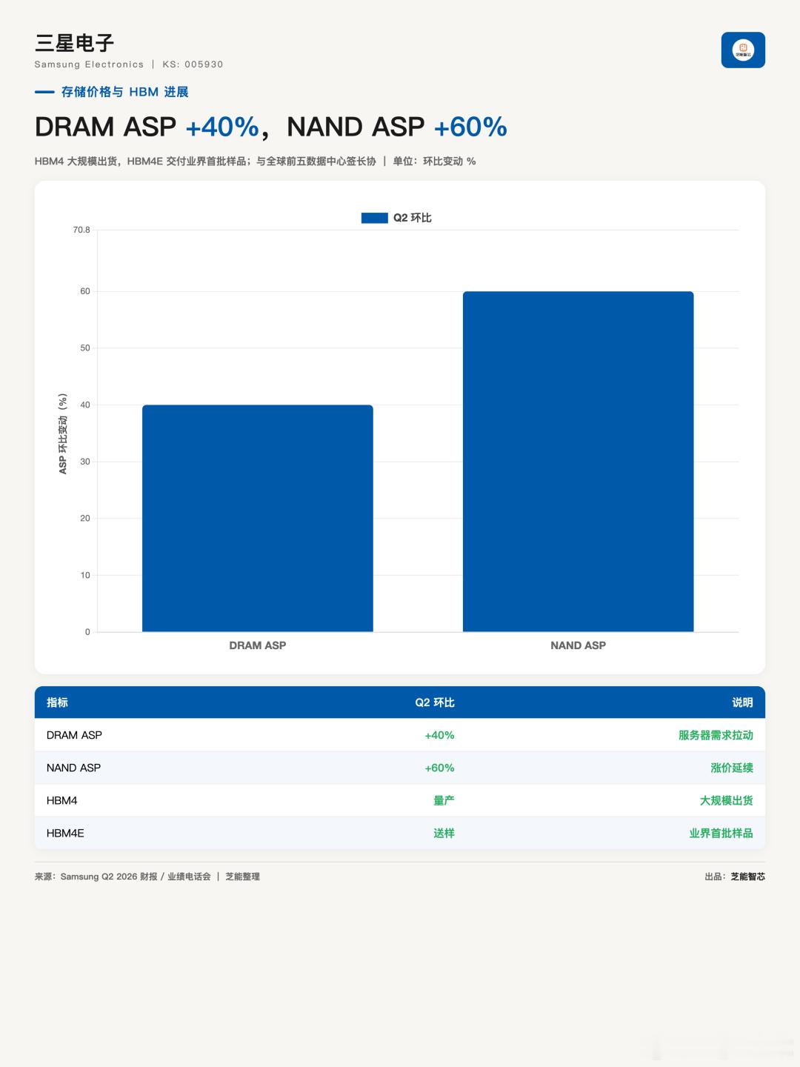Image resolution: width=800 pixels, height=1067 pixels.
Task: Click the 40 y-axis tick value
Action: tap(85, 405)
